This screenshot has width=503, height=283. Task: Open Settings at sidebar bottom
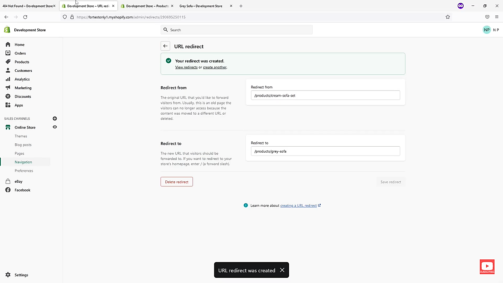pyautogui.click(x=21, y=275)
